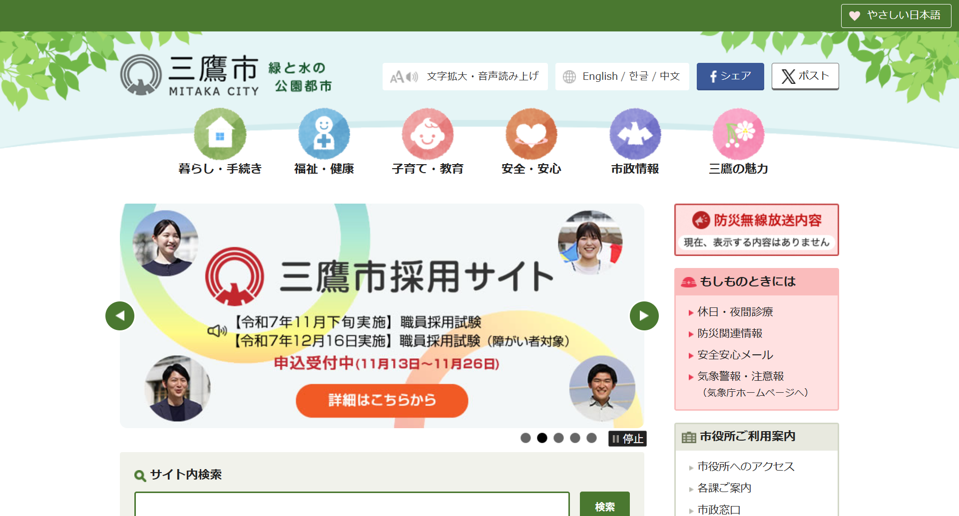
Task: Share page via Facebook シェア button
Action: (730, 76)
